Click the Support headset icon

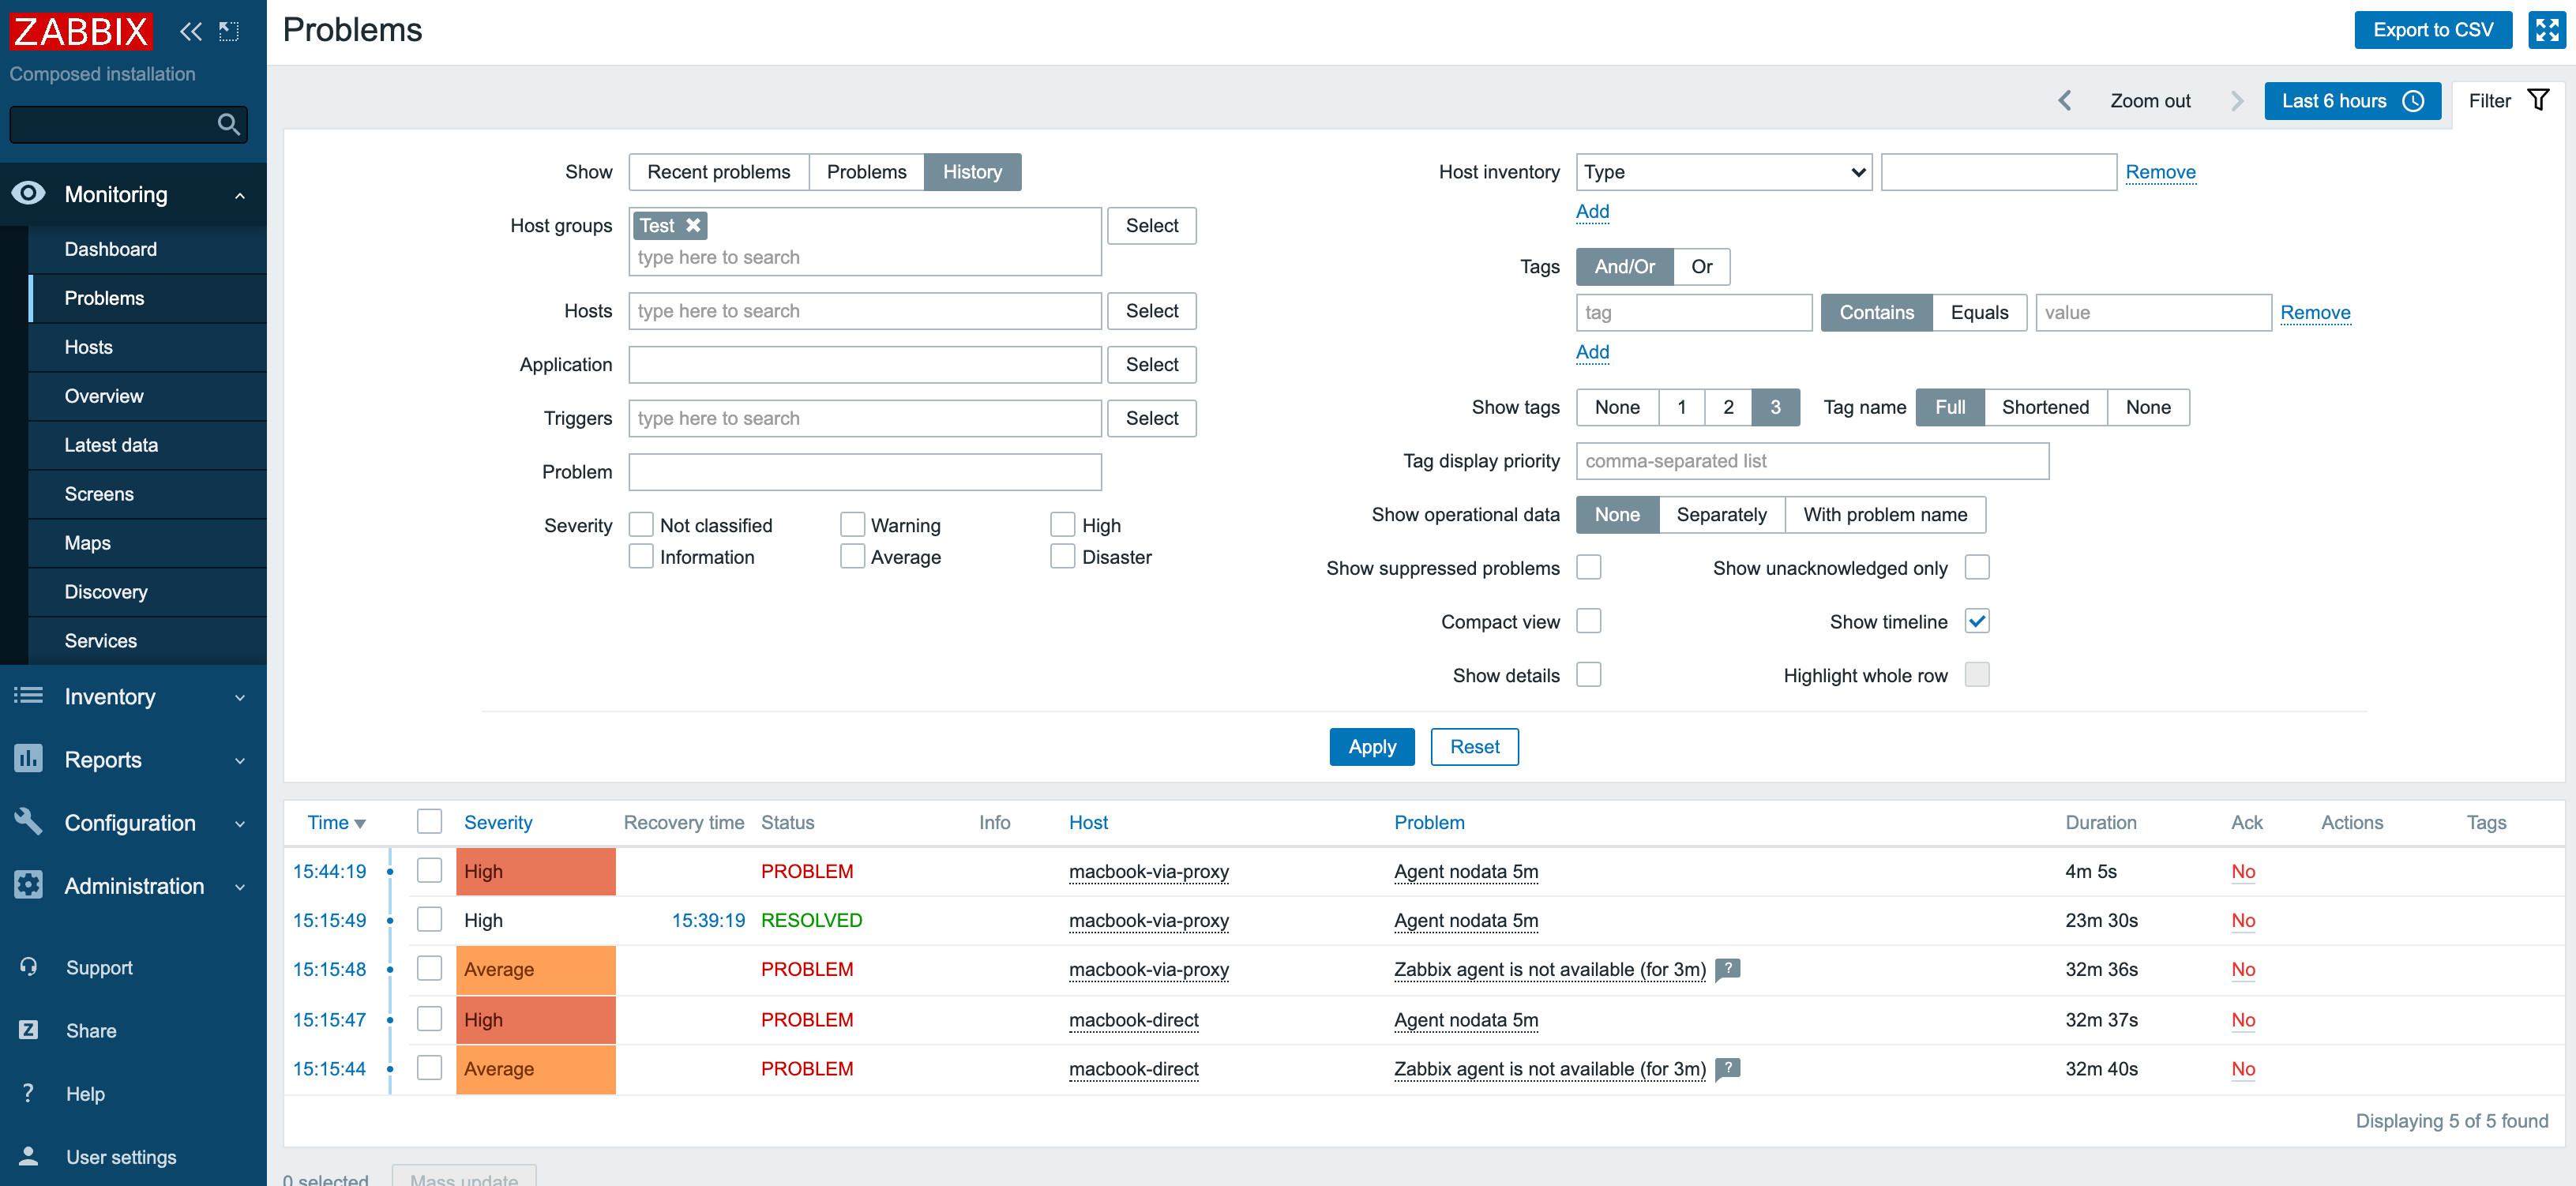tap(28, 966)
